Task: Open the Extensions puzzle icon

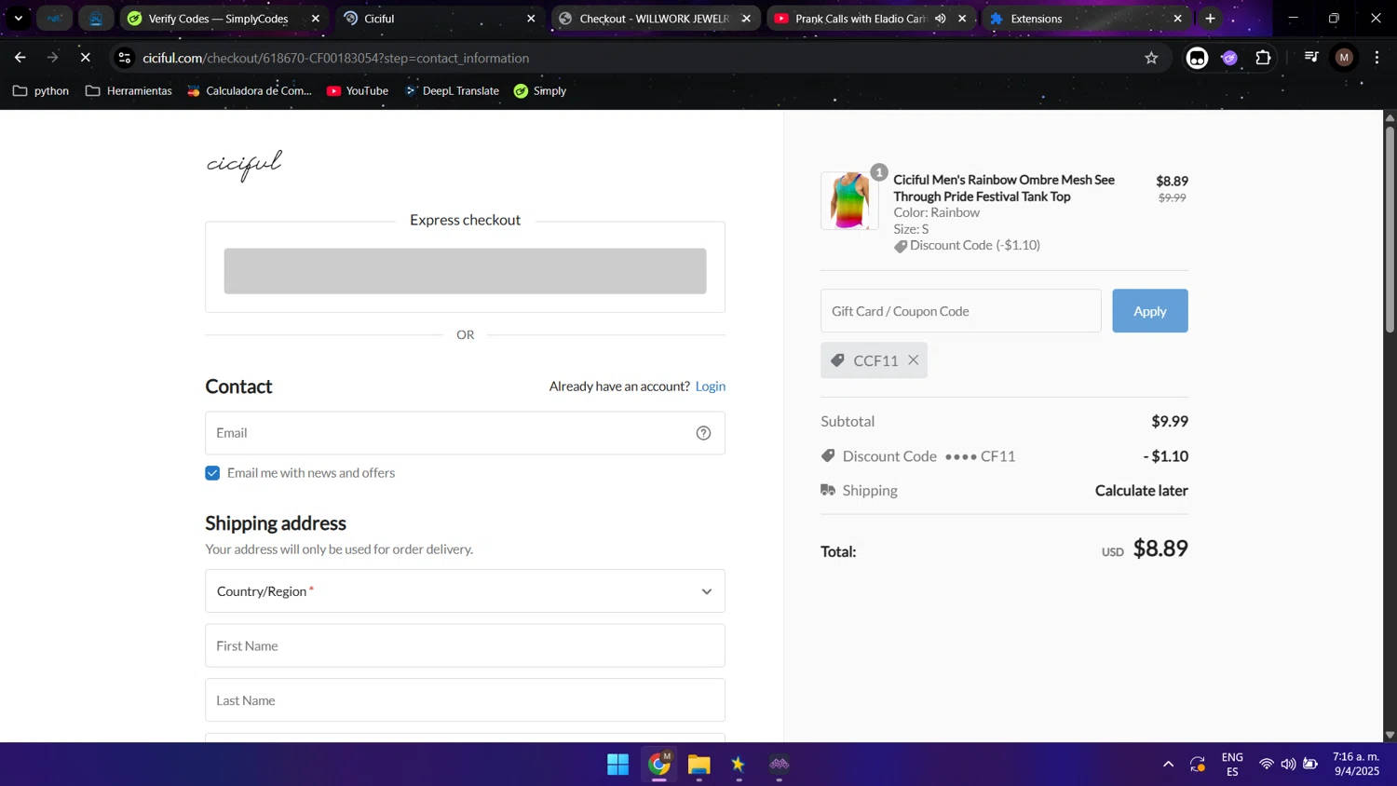Action: [1263, 58]
